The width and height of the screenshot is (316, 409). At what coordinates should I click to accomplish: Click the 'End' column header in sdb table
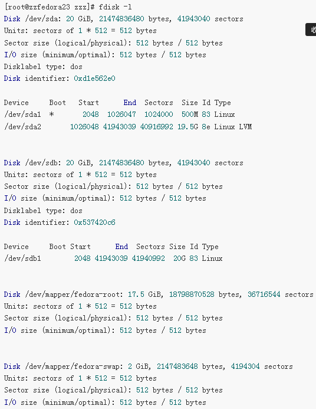121,247
